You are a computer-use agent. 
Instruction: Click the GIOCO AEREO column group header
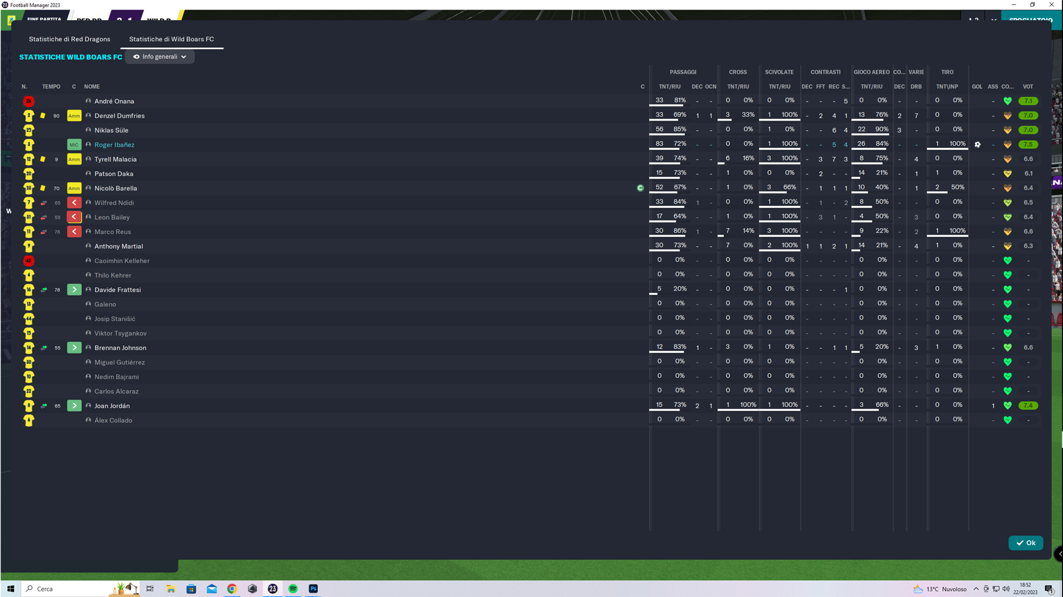click(x=871, y=72)
